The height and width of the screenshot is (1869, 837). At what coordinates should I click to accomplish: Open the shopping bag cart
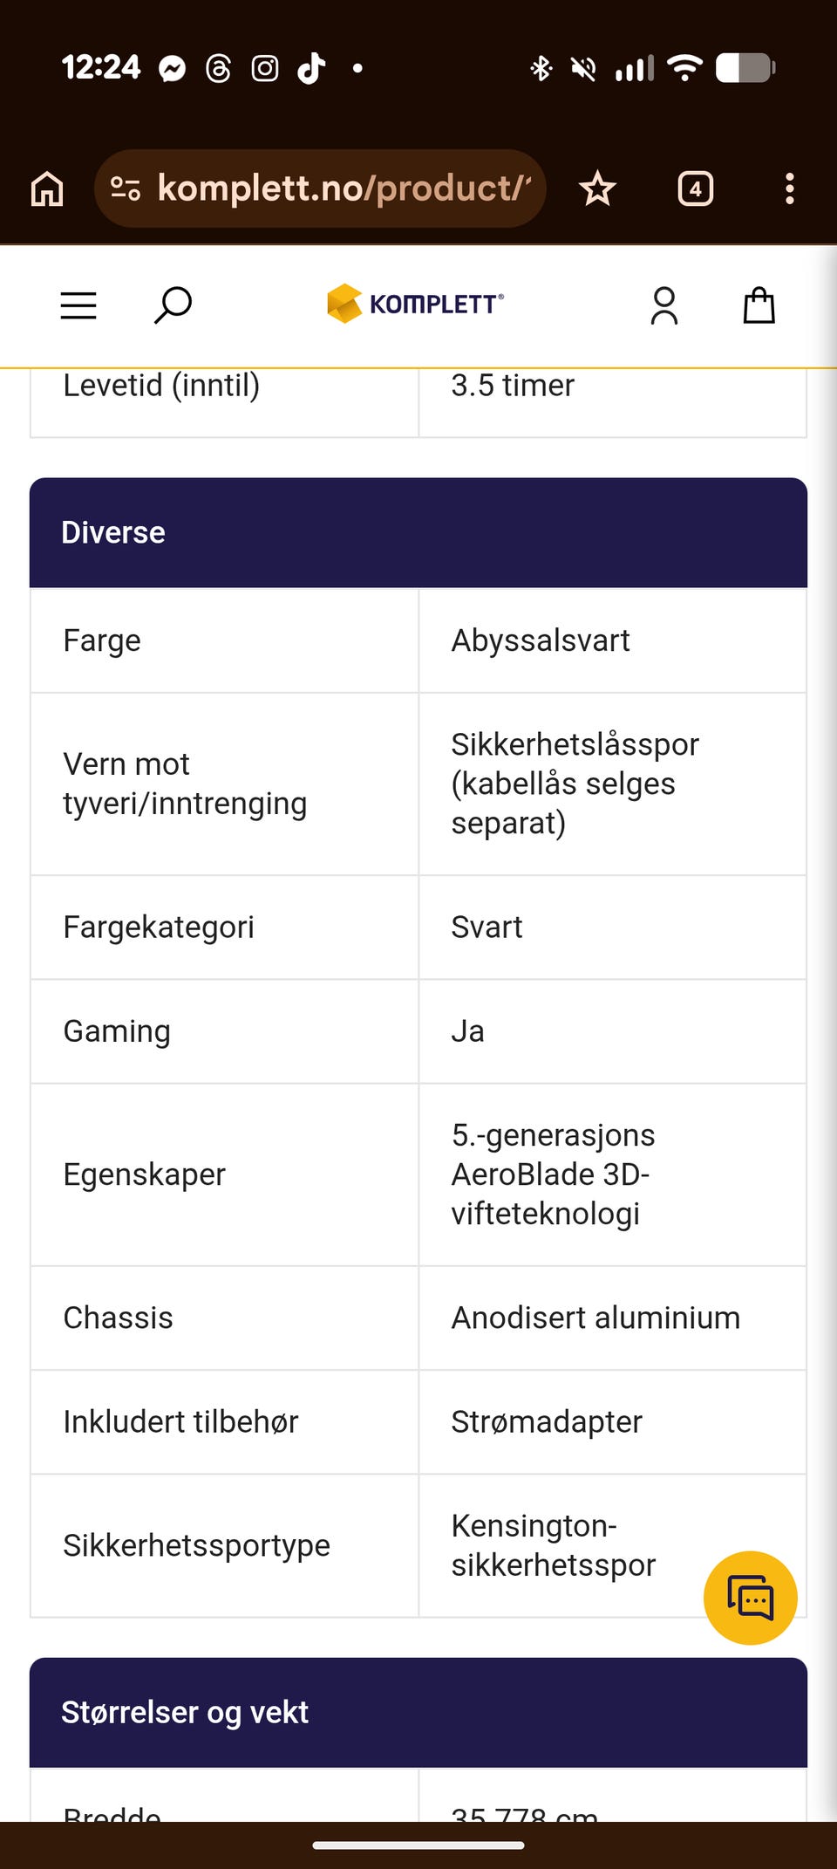(x=759, y=305)
